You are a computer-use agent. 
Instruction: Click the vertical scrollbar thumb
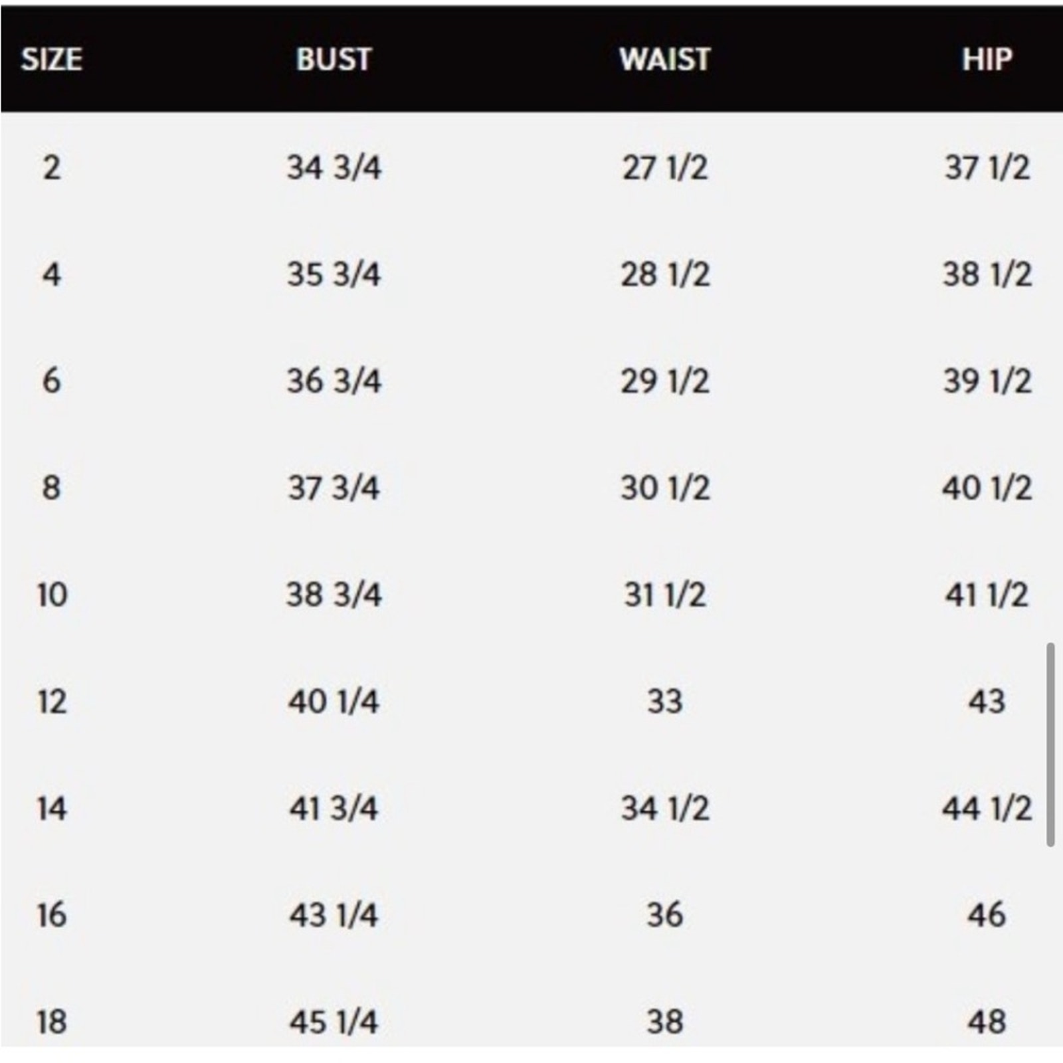click(x=1050, y=744)
